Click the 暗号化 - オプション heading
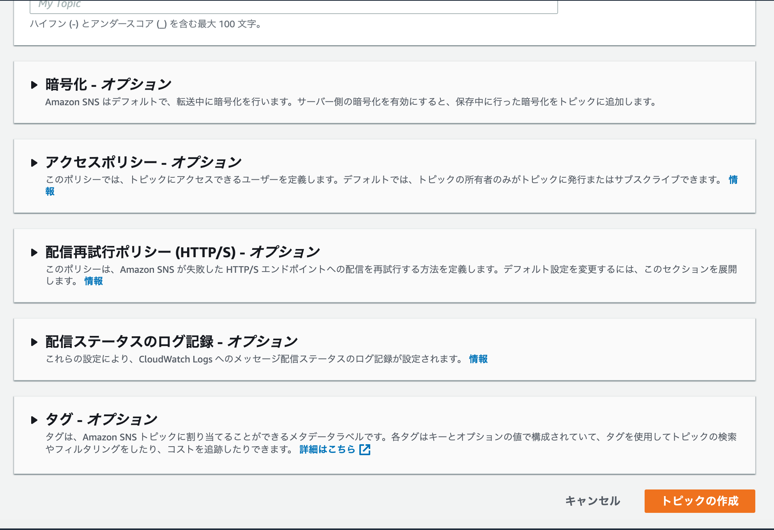Screen dimensions: 774x530 pos(108,85)
